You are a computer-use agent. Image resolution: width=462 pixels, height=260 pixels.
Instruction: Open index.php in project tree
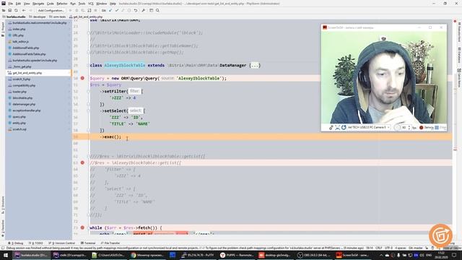pos(19,29)
